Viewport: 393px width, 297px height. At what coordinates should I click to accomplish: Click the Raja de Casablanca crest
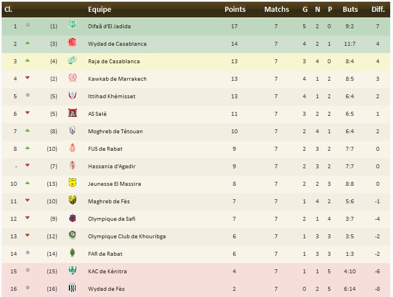pyautogui.click(x=72, y=60)
